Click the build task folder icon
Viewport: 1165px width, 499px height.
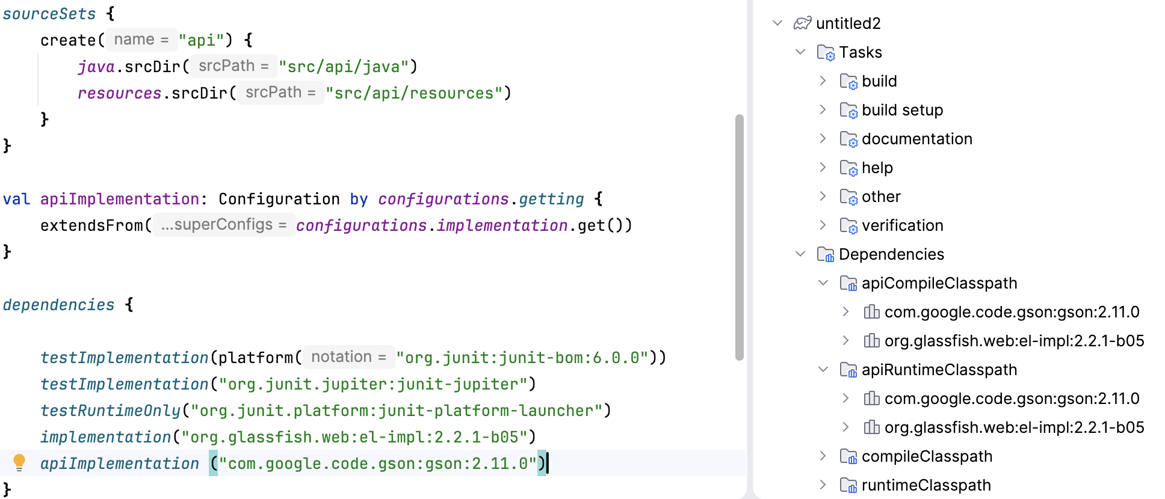click(848, 81)
